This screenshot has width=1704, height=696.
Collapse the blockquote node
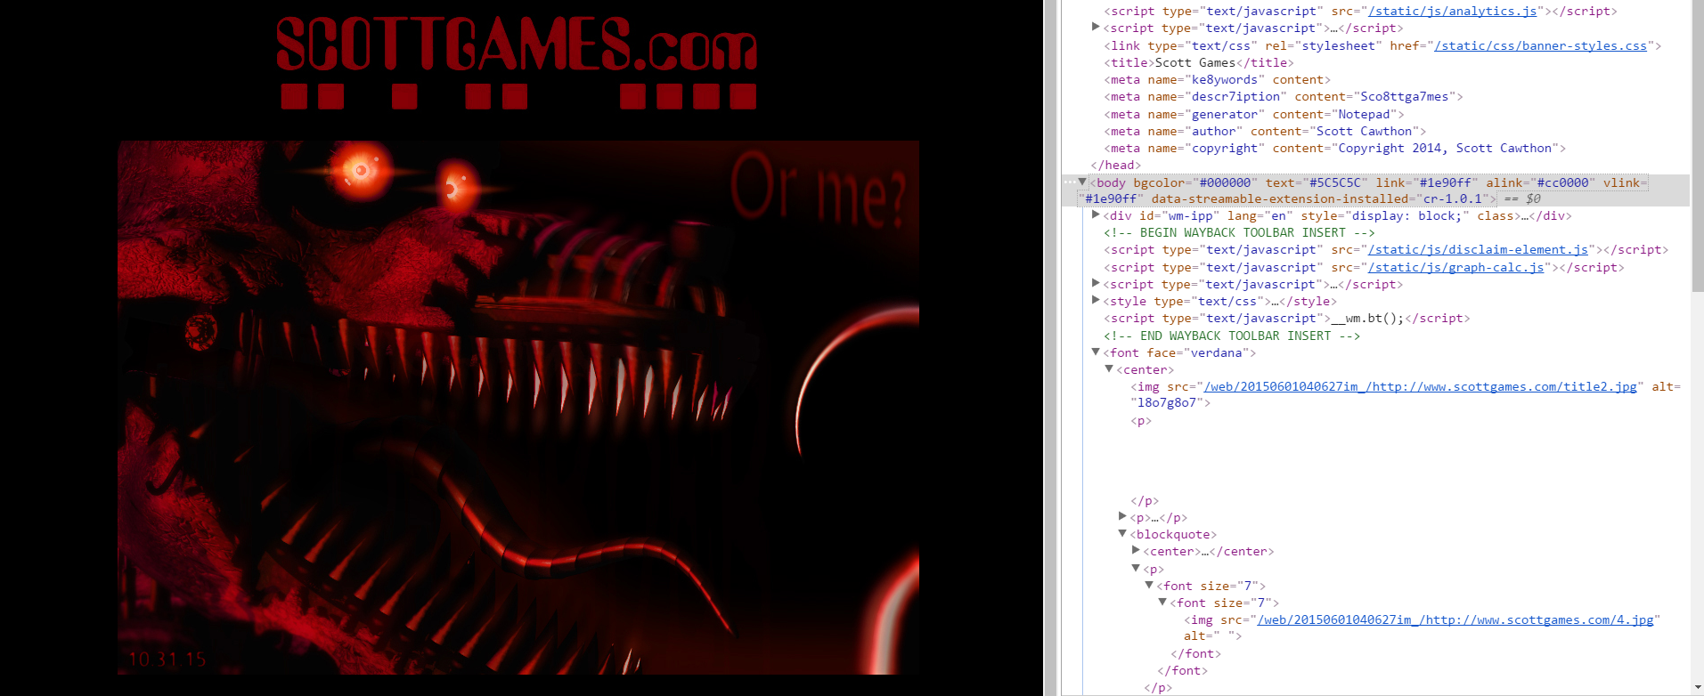pyautogui.click(x=1122, y=534)
